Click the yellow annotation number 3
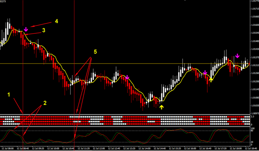Screen dimensions: 259x151 [x=44, y=30]
